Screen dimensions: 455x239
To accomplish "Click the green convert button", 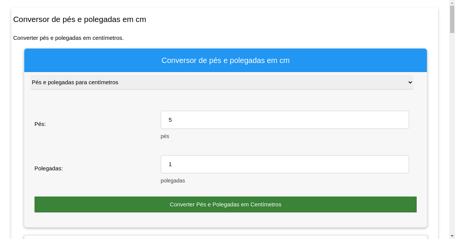I will coord(225,204).
